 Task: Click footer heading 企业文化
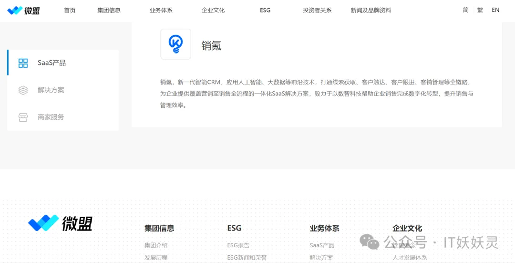coord(407,228)
